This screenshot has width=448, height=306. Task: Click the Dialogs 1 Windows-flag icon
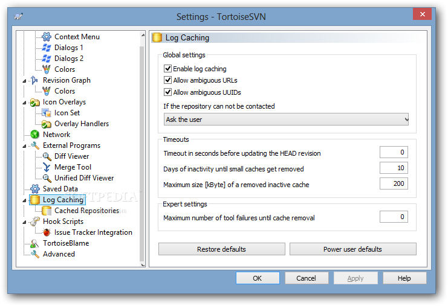[47, 48]
